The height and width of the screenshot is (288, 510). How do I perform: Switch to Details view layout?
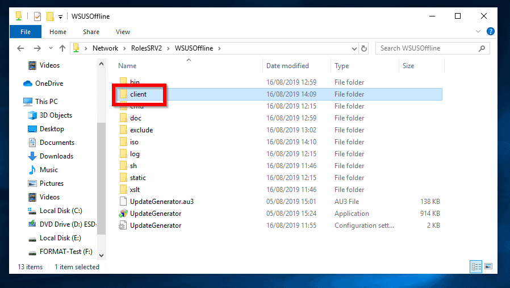pos(476,266)
